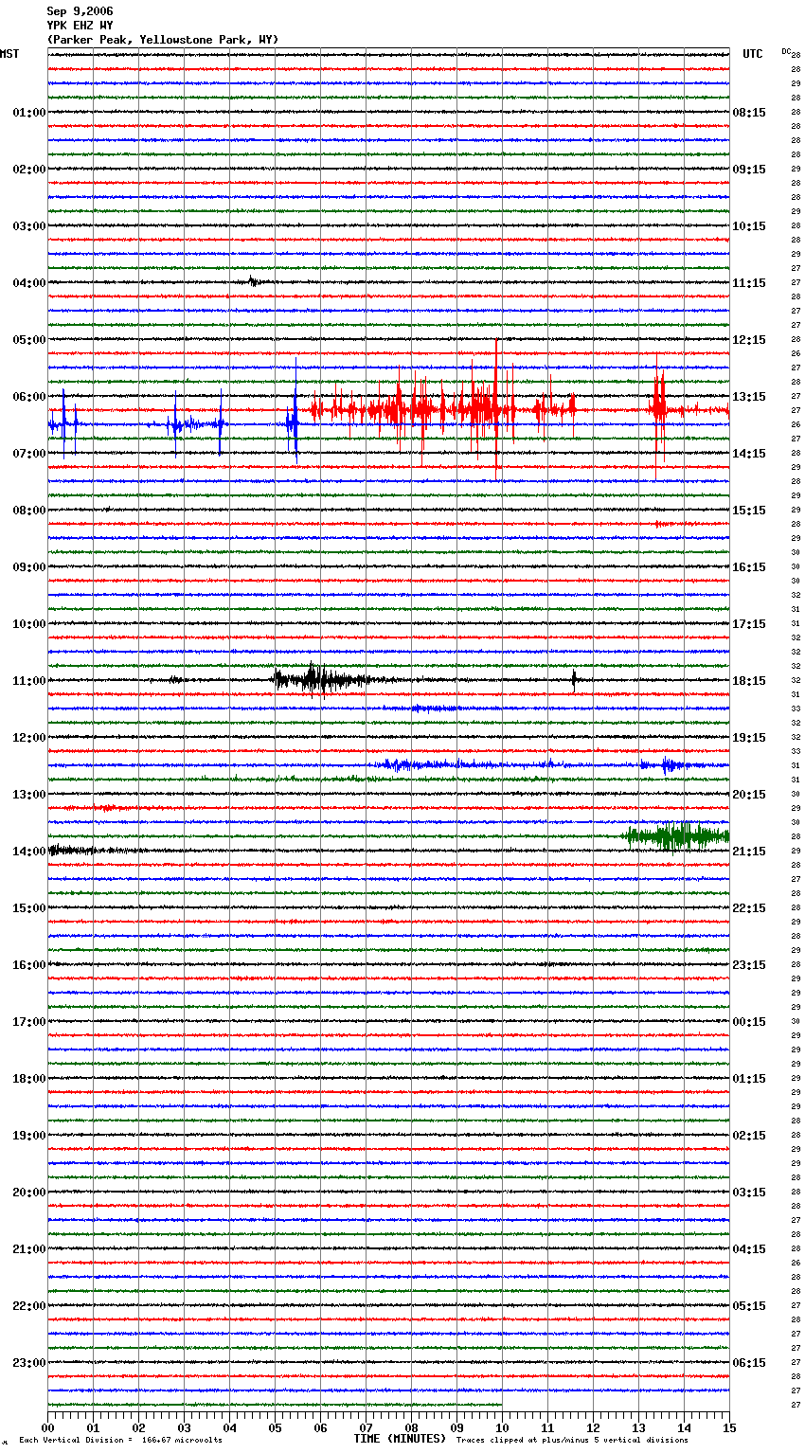The image size is (805, 1453).
Task: Select the 21:00 MST time label
Action: (29, 1249)
